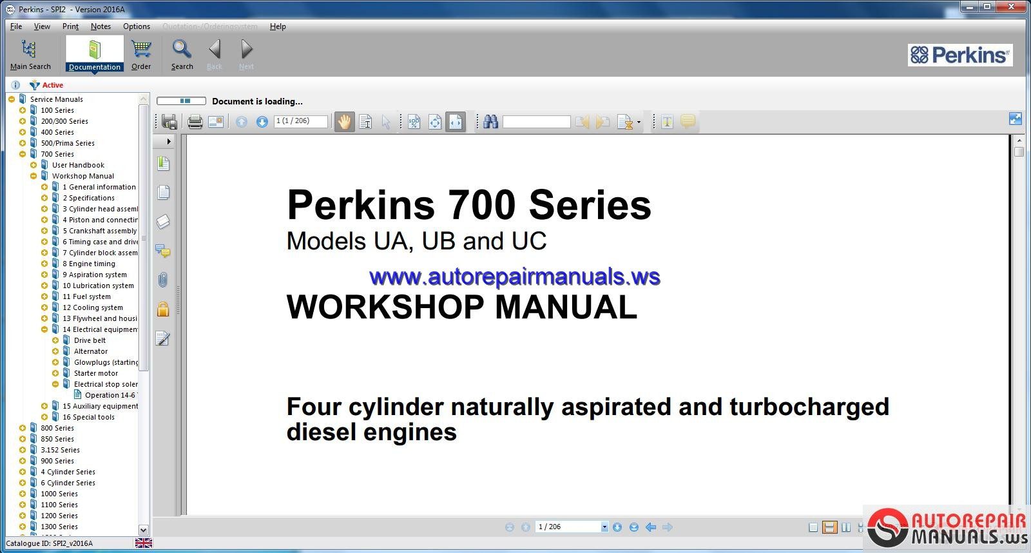The image size is (1031, 553).
Task: Open search options dropdown arrow
Action: (x=639, y=122)
